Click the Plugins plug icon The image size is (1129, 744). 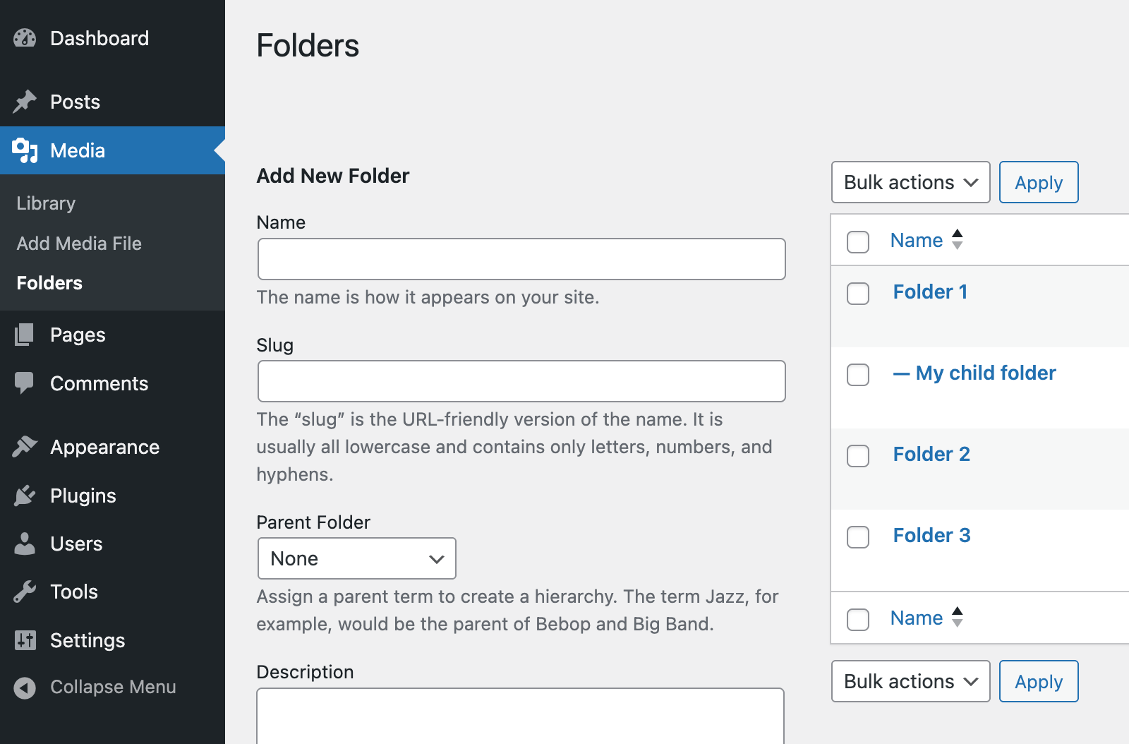[24, 496]
